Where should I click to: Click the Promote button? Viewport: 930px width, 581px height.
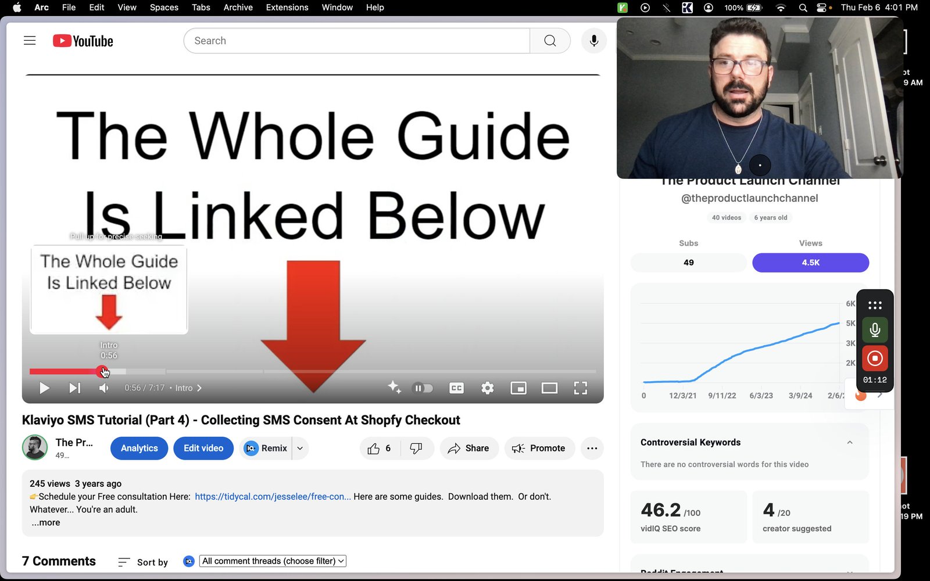coord(539,449)
